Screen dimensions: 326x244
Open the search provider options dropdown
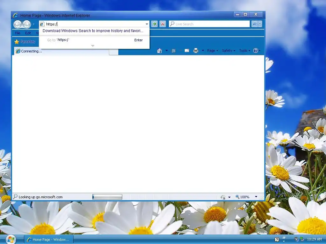260,24
